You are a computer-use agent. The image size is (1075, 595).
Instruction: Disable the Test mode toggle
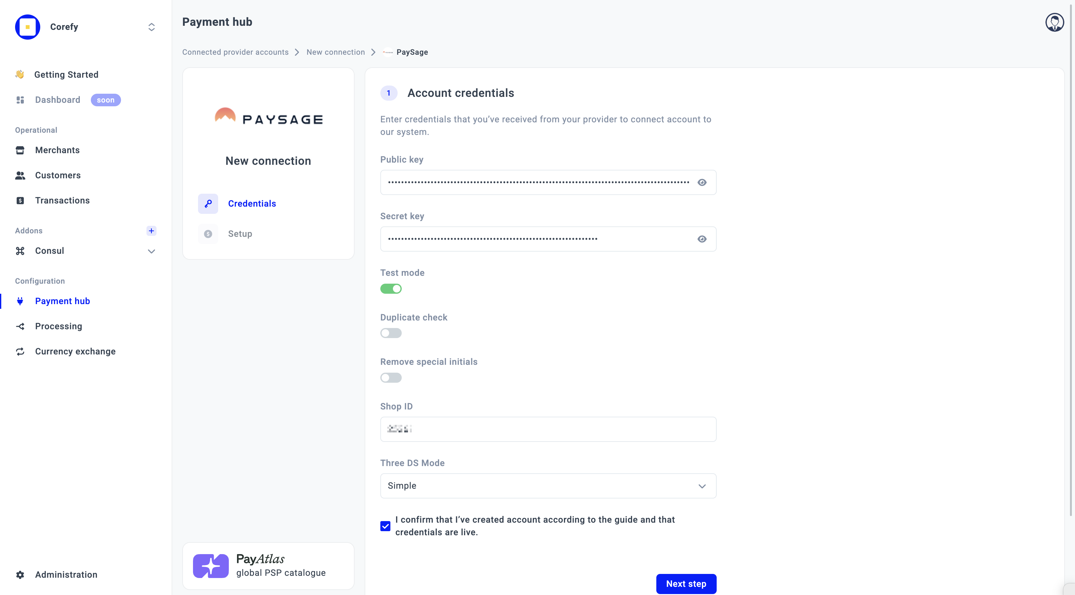point(391,289)
